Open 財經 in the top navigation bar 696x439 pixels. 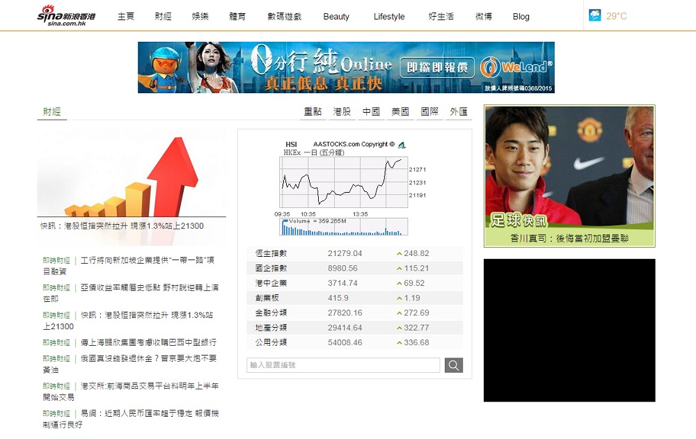[x=163, y=17]
